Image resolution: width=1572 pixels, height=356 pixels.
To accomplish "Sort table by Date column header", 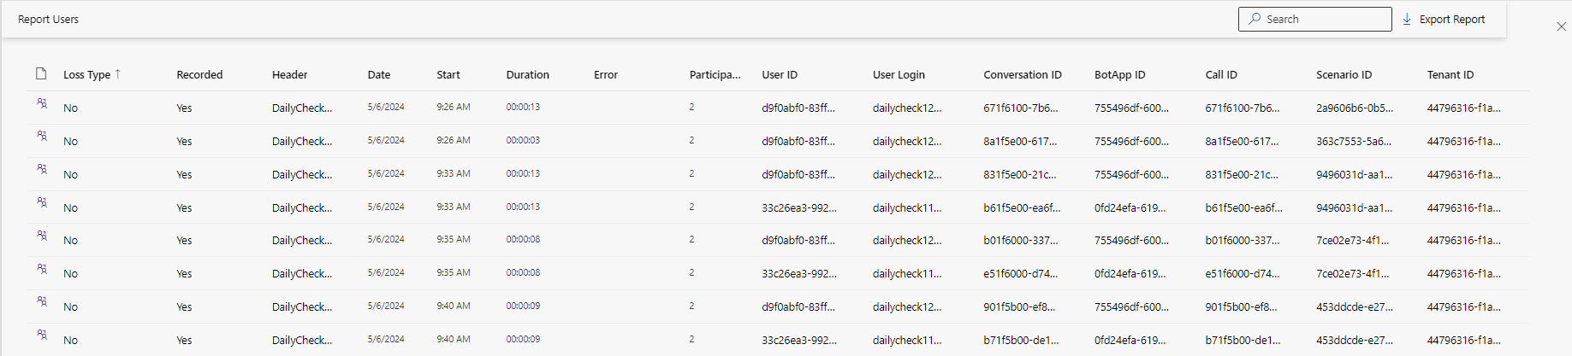I will click(379, 75).
